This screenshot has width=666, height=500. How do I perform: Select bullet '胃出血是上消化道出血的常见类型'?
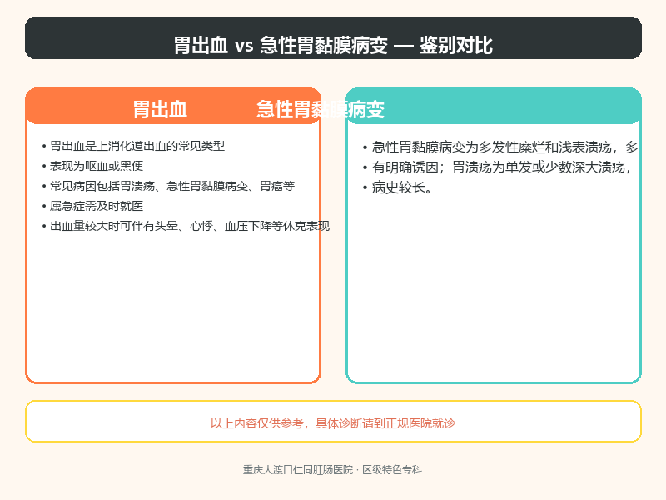pyautogui.click(x=133, y=147)
